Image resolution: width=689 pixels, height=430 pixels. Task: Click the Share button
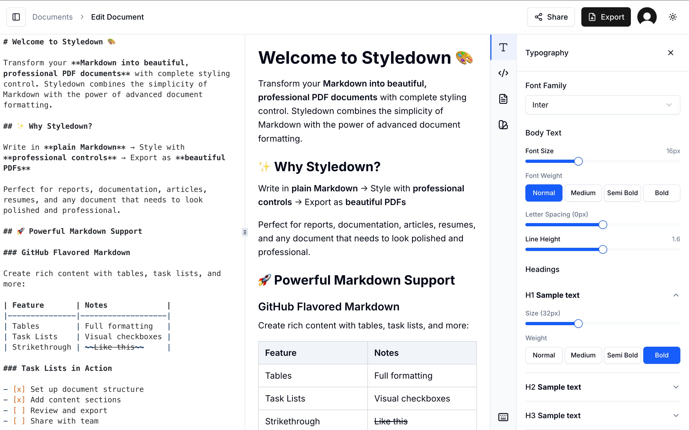(551, 17)
